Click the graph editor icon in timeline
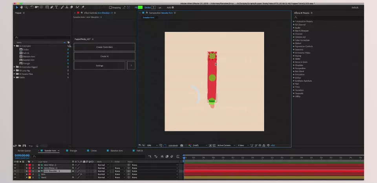The height and width of the screenshot is (183, 377). click(178, 157)
